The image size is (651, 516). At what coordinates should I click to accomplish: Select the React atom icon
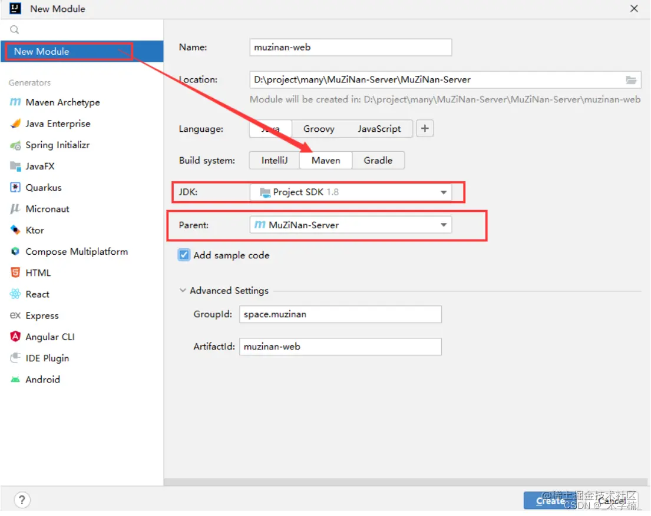pos(15,294)
